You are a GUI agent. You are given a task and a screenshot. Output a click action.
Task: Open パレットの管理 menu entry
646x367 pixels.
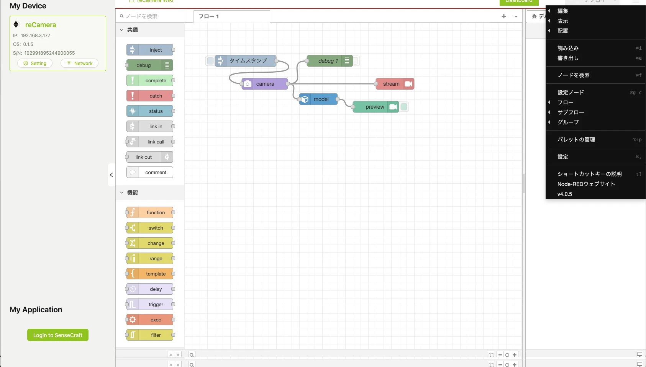pos(595,140)
